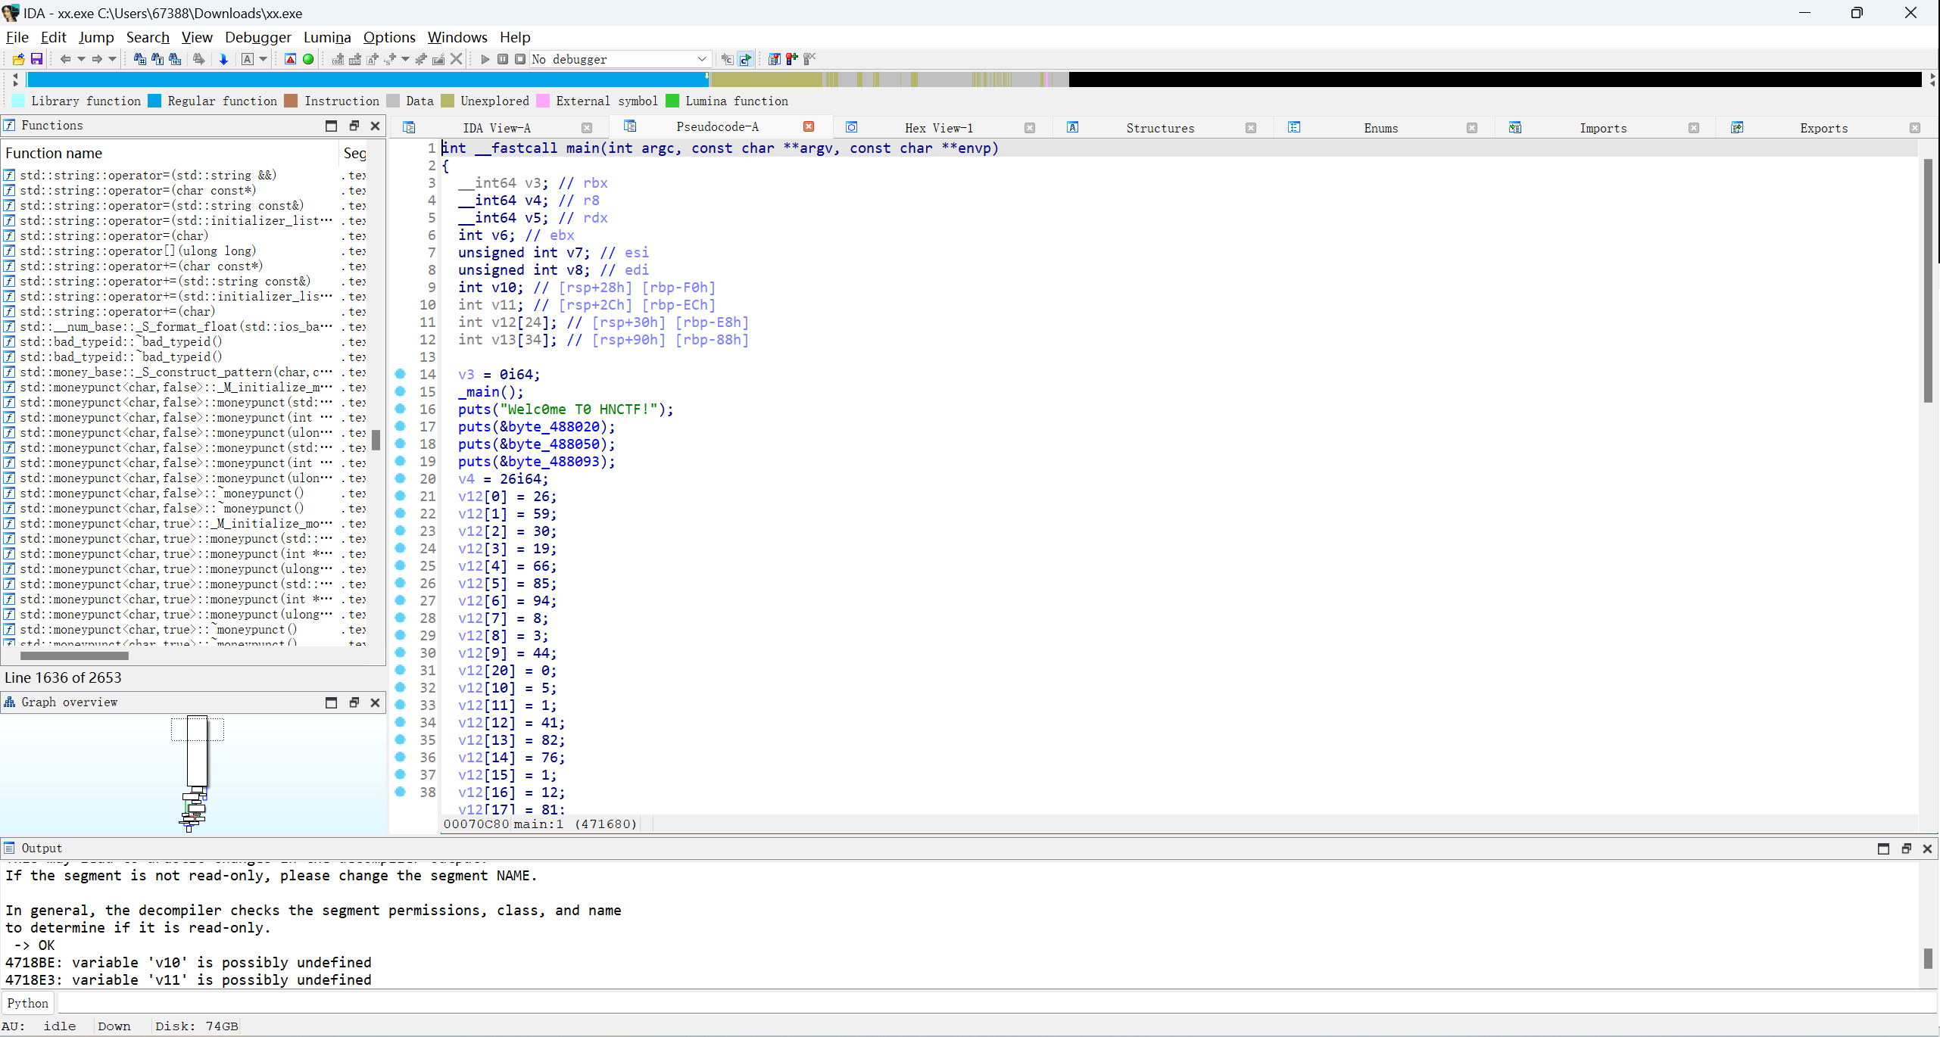Click the star-shaped toolbar icon
Image resolution: width=1940 pixels, height=1037 pixels.
point(421,59)
